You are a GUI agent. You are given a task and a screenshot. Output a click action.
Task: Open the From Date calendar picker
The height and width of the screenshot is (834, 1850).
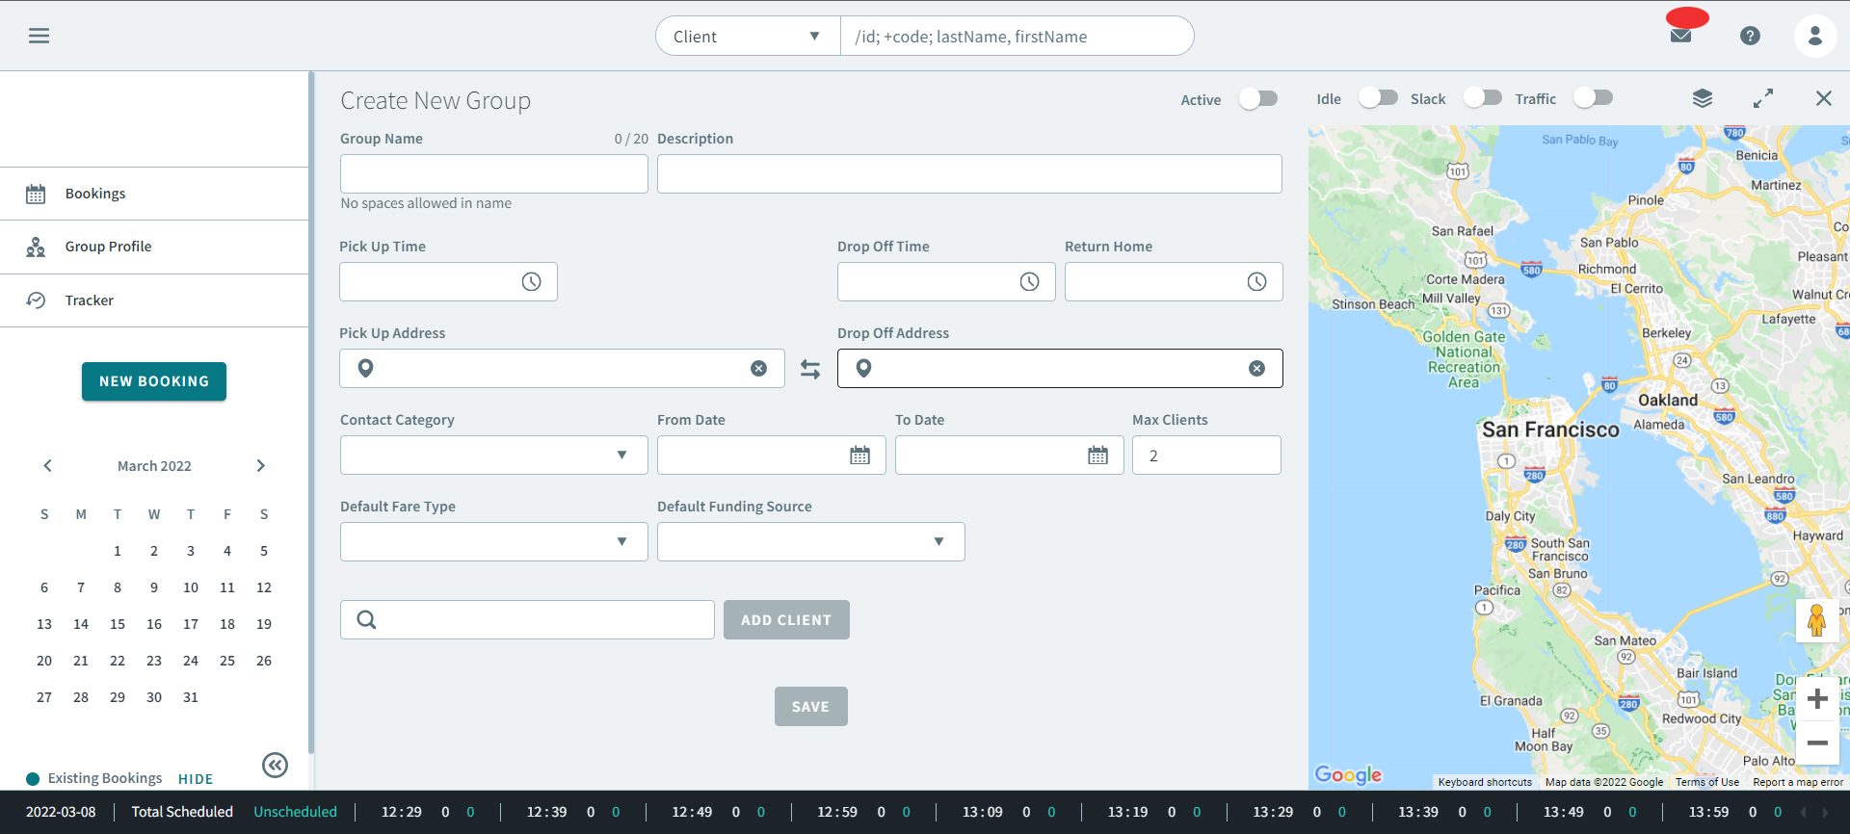pyautogui.click(x=859, y=456)
